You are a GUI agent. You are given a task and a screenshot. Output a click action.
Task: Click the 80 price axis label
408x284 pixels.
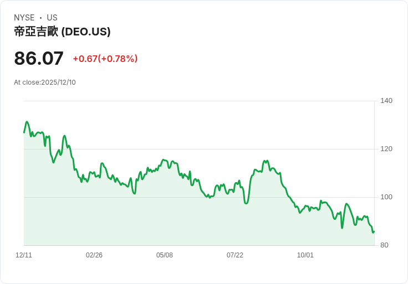384,245
